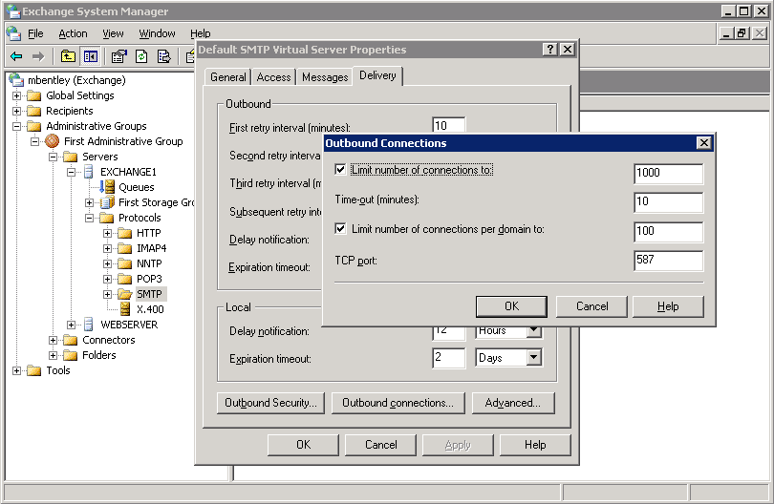The image size is (774, 504).
Task: Open the Days unit dropdown for Expiration timeout
Action: point(533,358)
